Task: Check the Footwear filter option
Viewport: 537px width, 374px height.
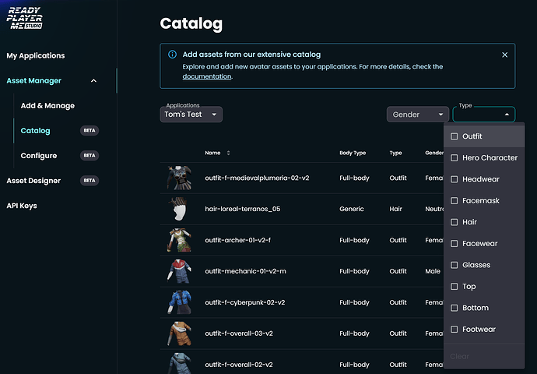Action: (x=455, y=330)
